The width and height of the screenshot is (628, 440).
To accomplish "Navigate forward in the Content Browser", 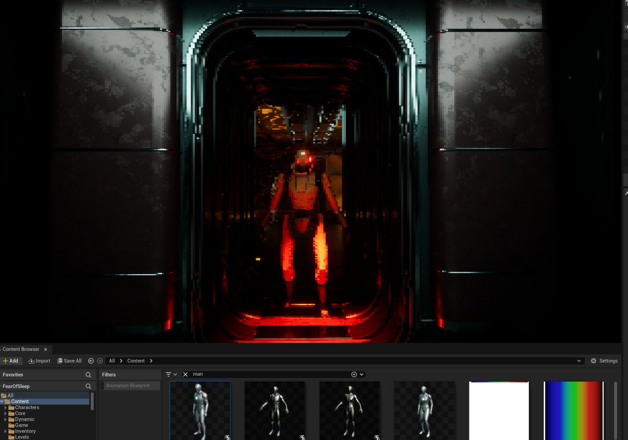I will pyautogui.click(x=99, y=361).
